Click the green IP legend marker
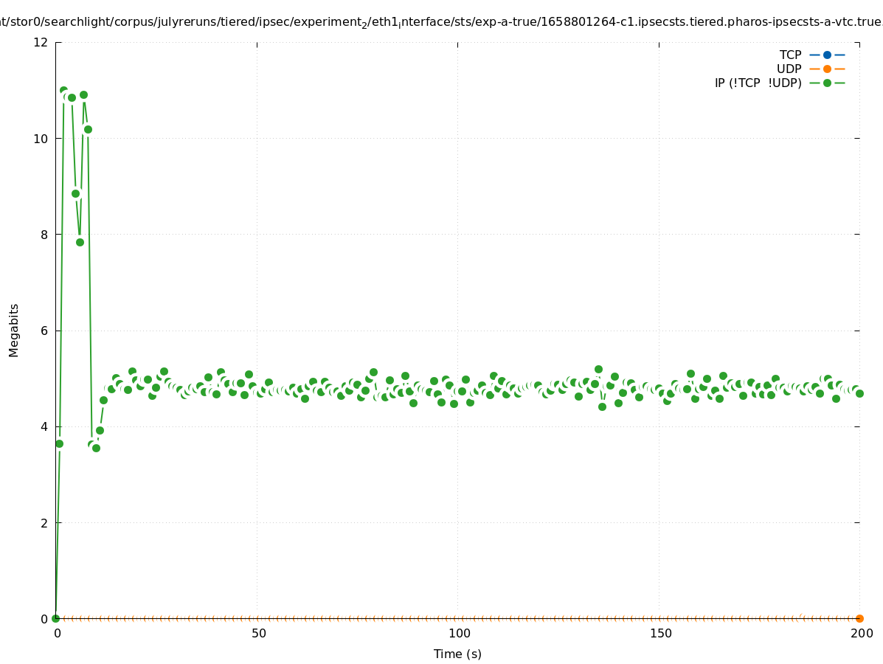 pos(827,83)
